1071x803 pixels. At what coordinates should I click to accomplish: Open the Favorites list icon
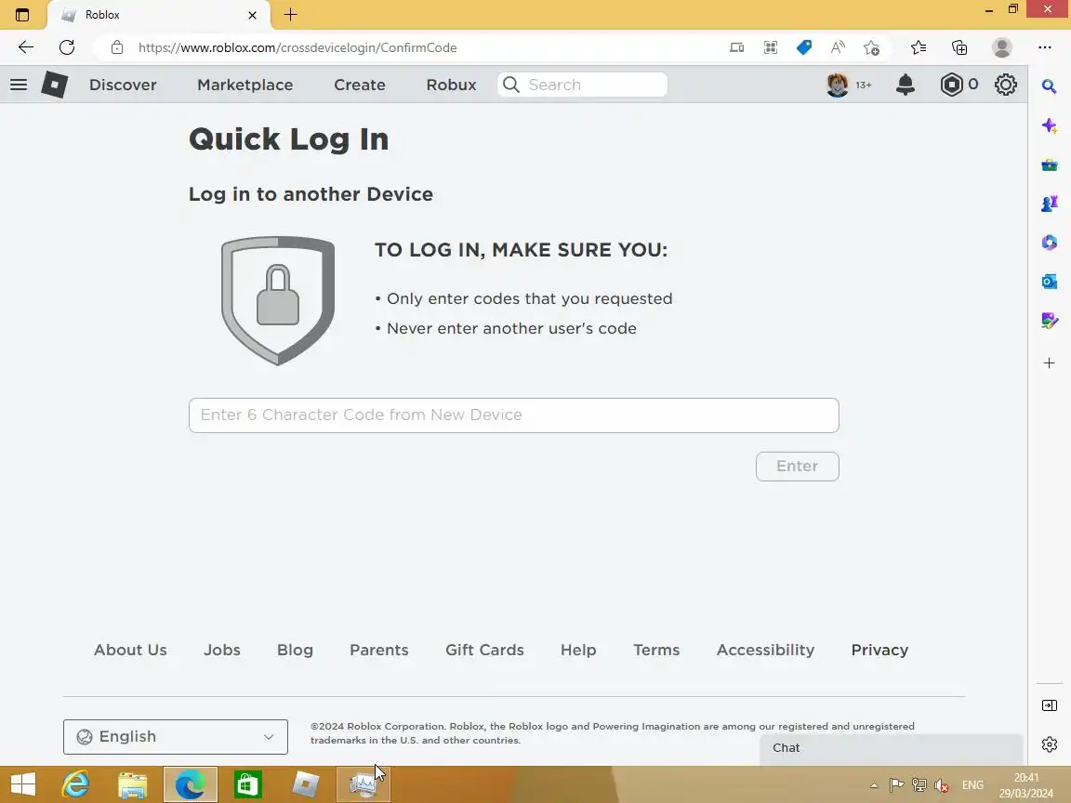tap(919, 47)
